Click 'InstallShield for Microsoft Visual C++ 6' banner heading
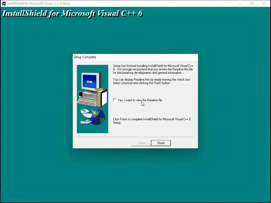 point(73,13)
